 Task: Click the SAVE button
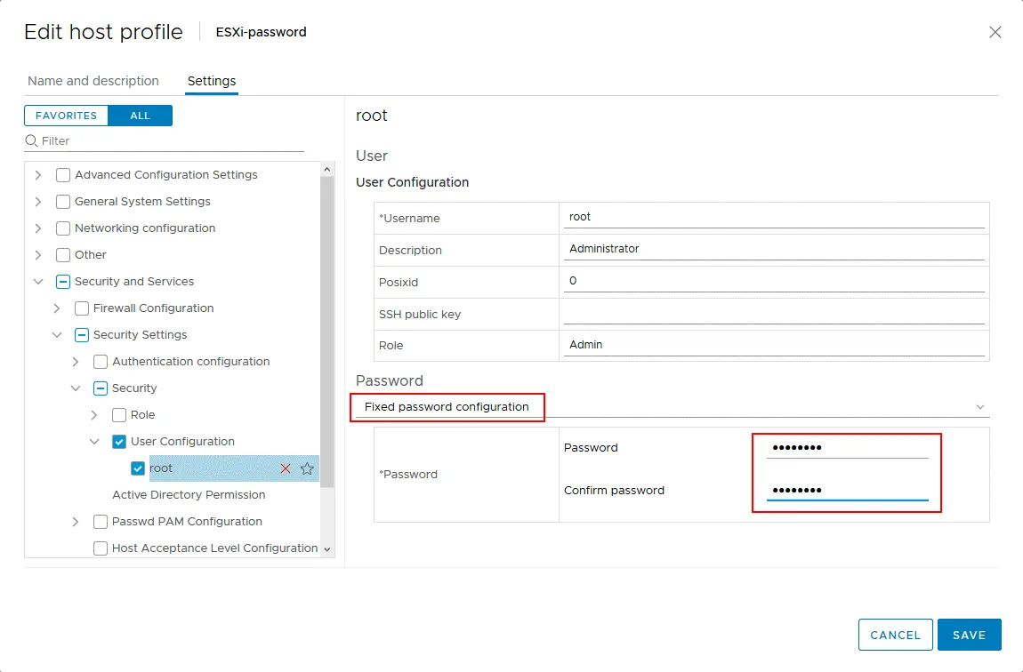(969, 635)
